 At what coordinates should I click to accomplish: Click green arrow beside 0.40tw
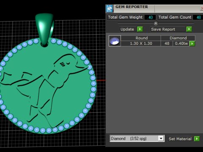pyautogui.click(x=192, y=43)
